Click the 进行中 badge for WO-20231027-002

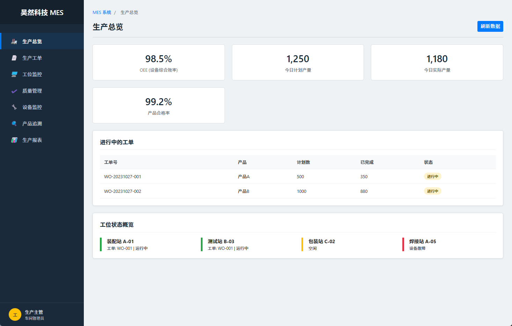[432, 191]
